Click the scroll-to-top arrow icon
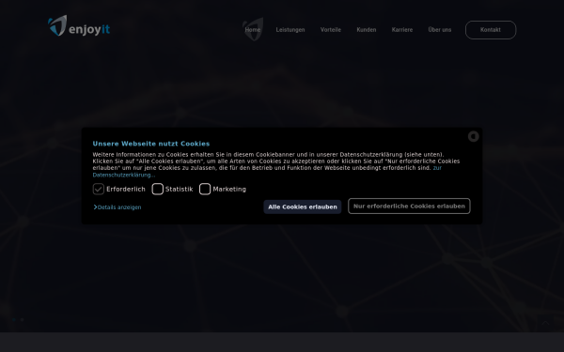Viewport: 564px width, 352px height. pos(545,323)
